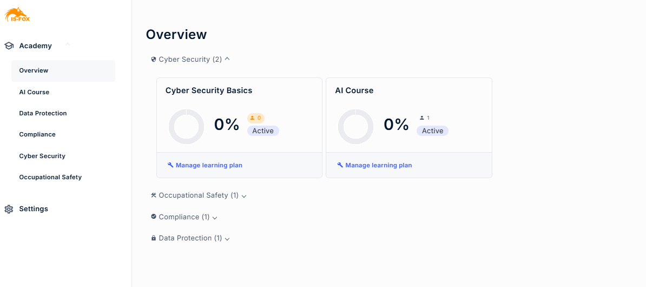Manage learning plan for AI Course
The image size is (646, 287).
(374, 165)
